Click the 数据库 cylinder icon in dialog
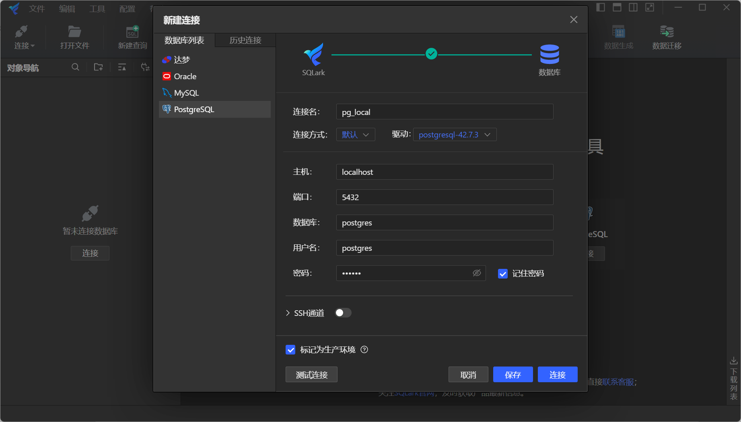 click(x=550, y=54)
